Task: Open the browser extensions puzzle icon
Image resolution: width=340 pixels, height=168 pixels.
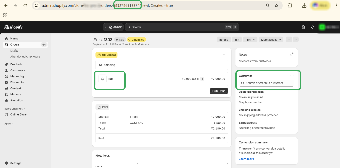Action: pyautogui.click(x=290, y=6)
